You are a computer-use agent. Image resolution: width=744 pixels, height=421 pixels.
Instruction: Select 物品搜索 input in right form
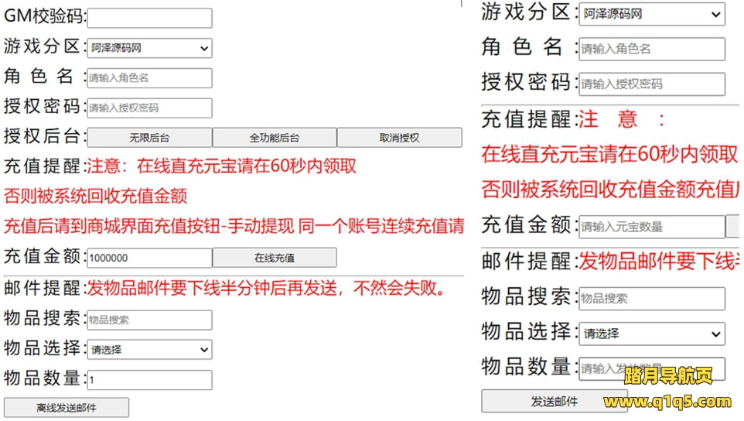pyautogui.click(x=651, y=298)
